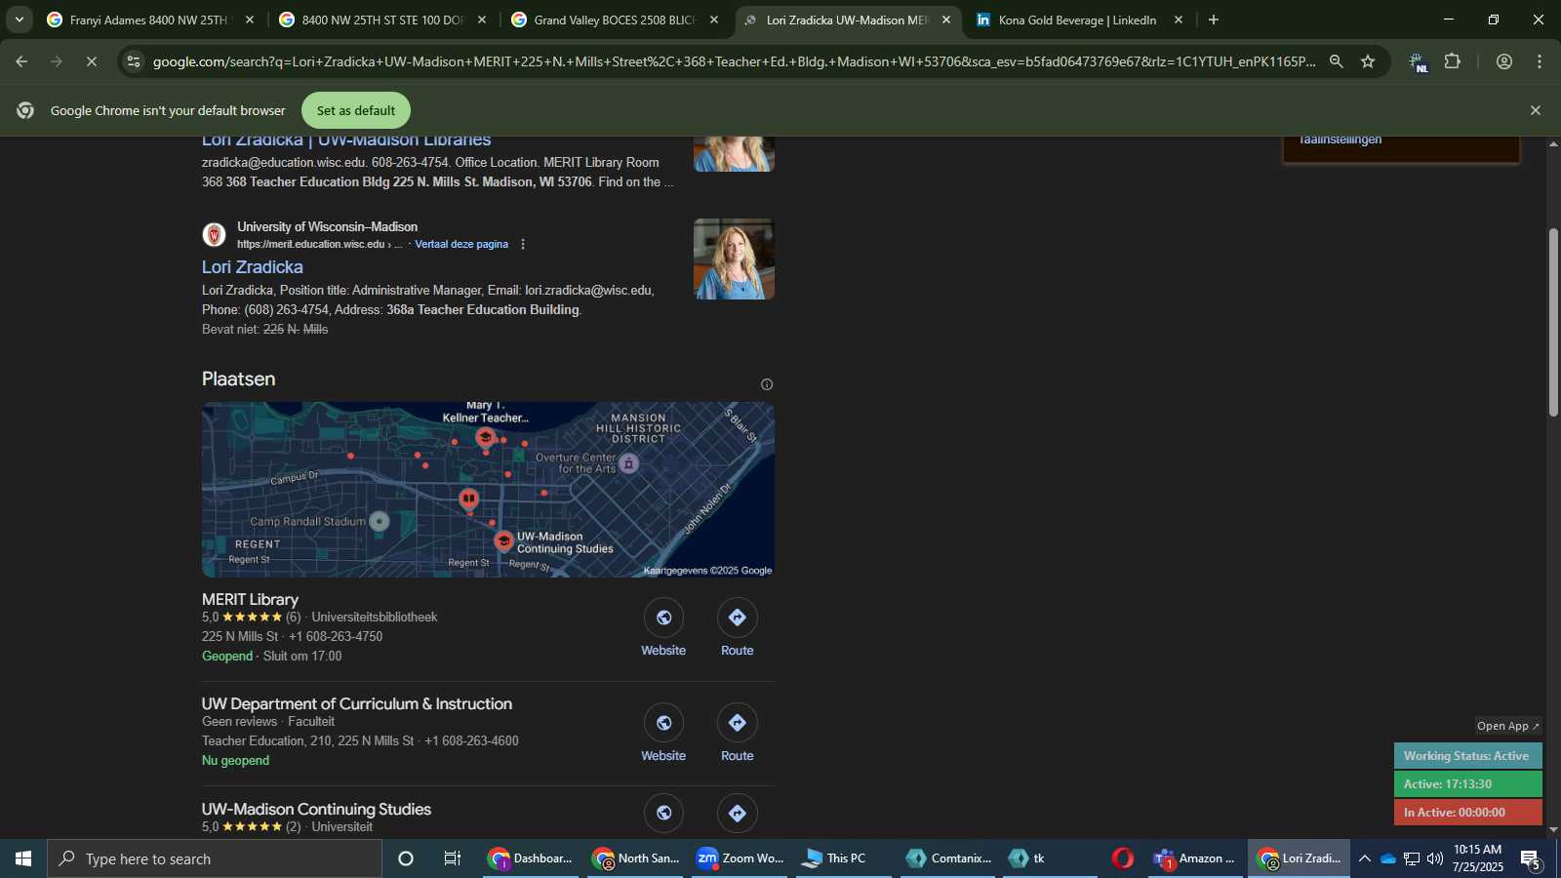This screenshot has width=1561, height=878.
Task: Open Opera browser from the taskbar
Action: [x=1123, y=858]
